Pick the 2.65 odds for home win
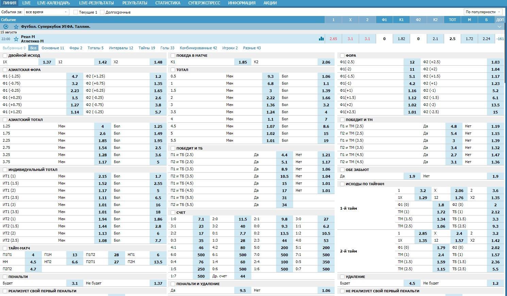Screen dimensions: 507x296 coord(333,39)
